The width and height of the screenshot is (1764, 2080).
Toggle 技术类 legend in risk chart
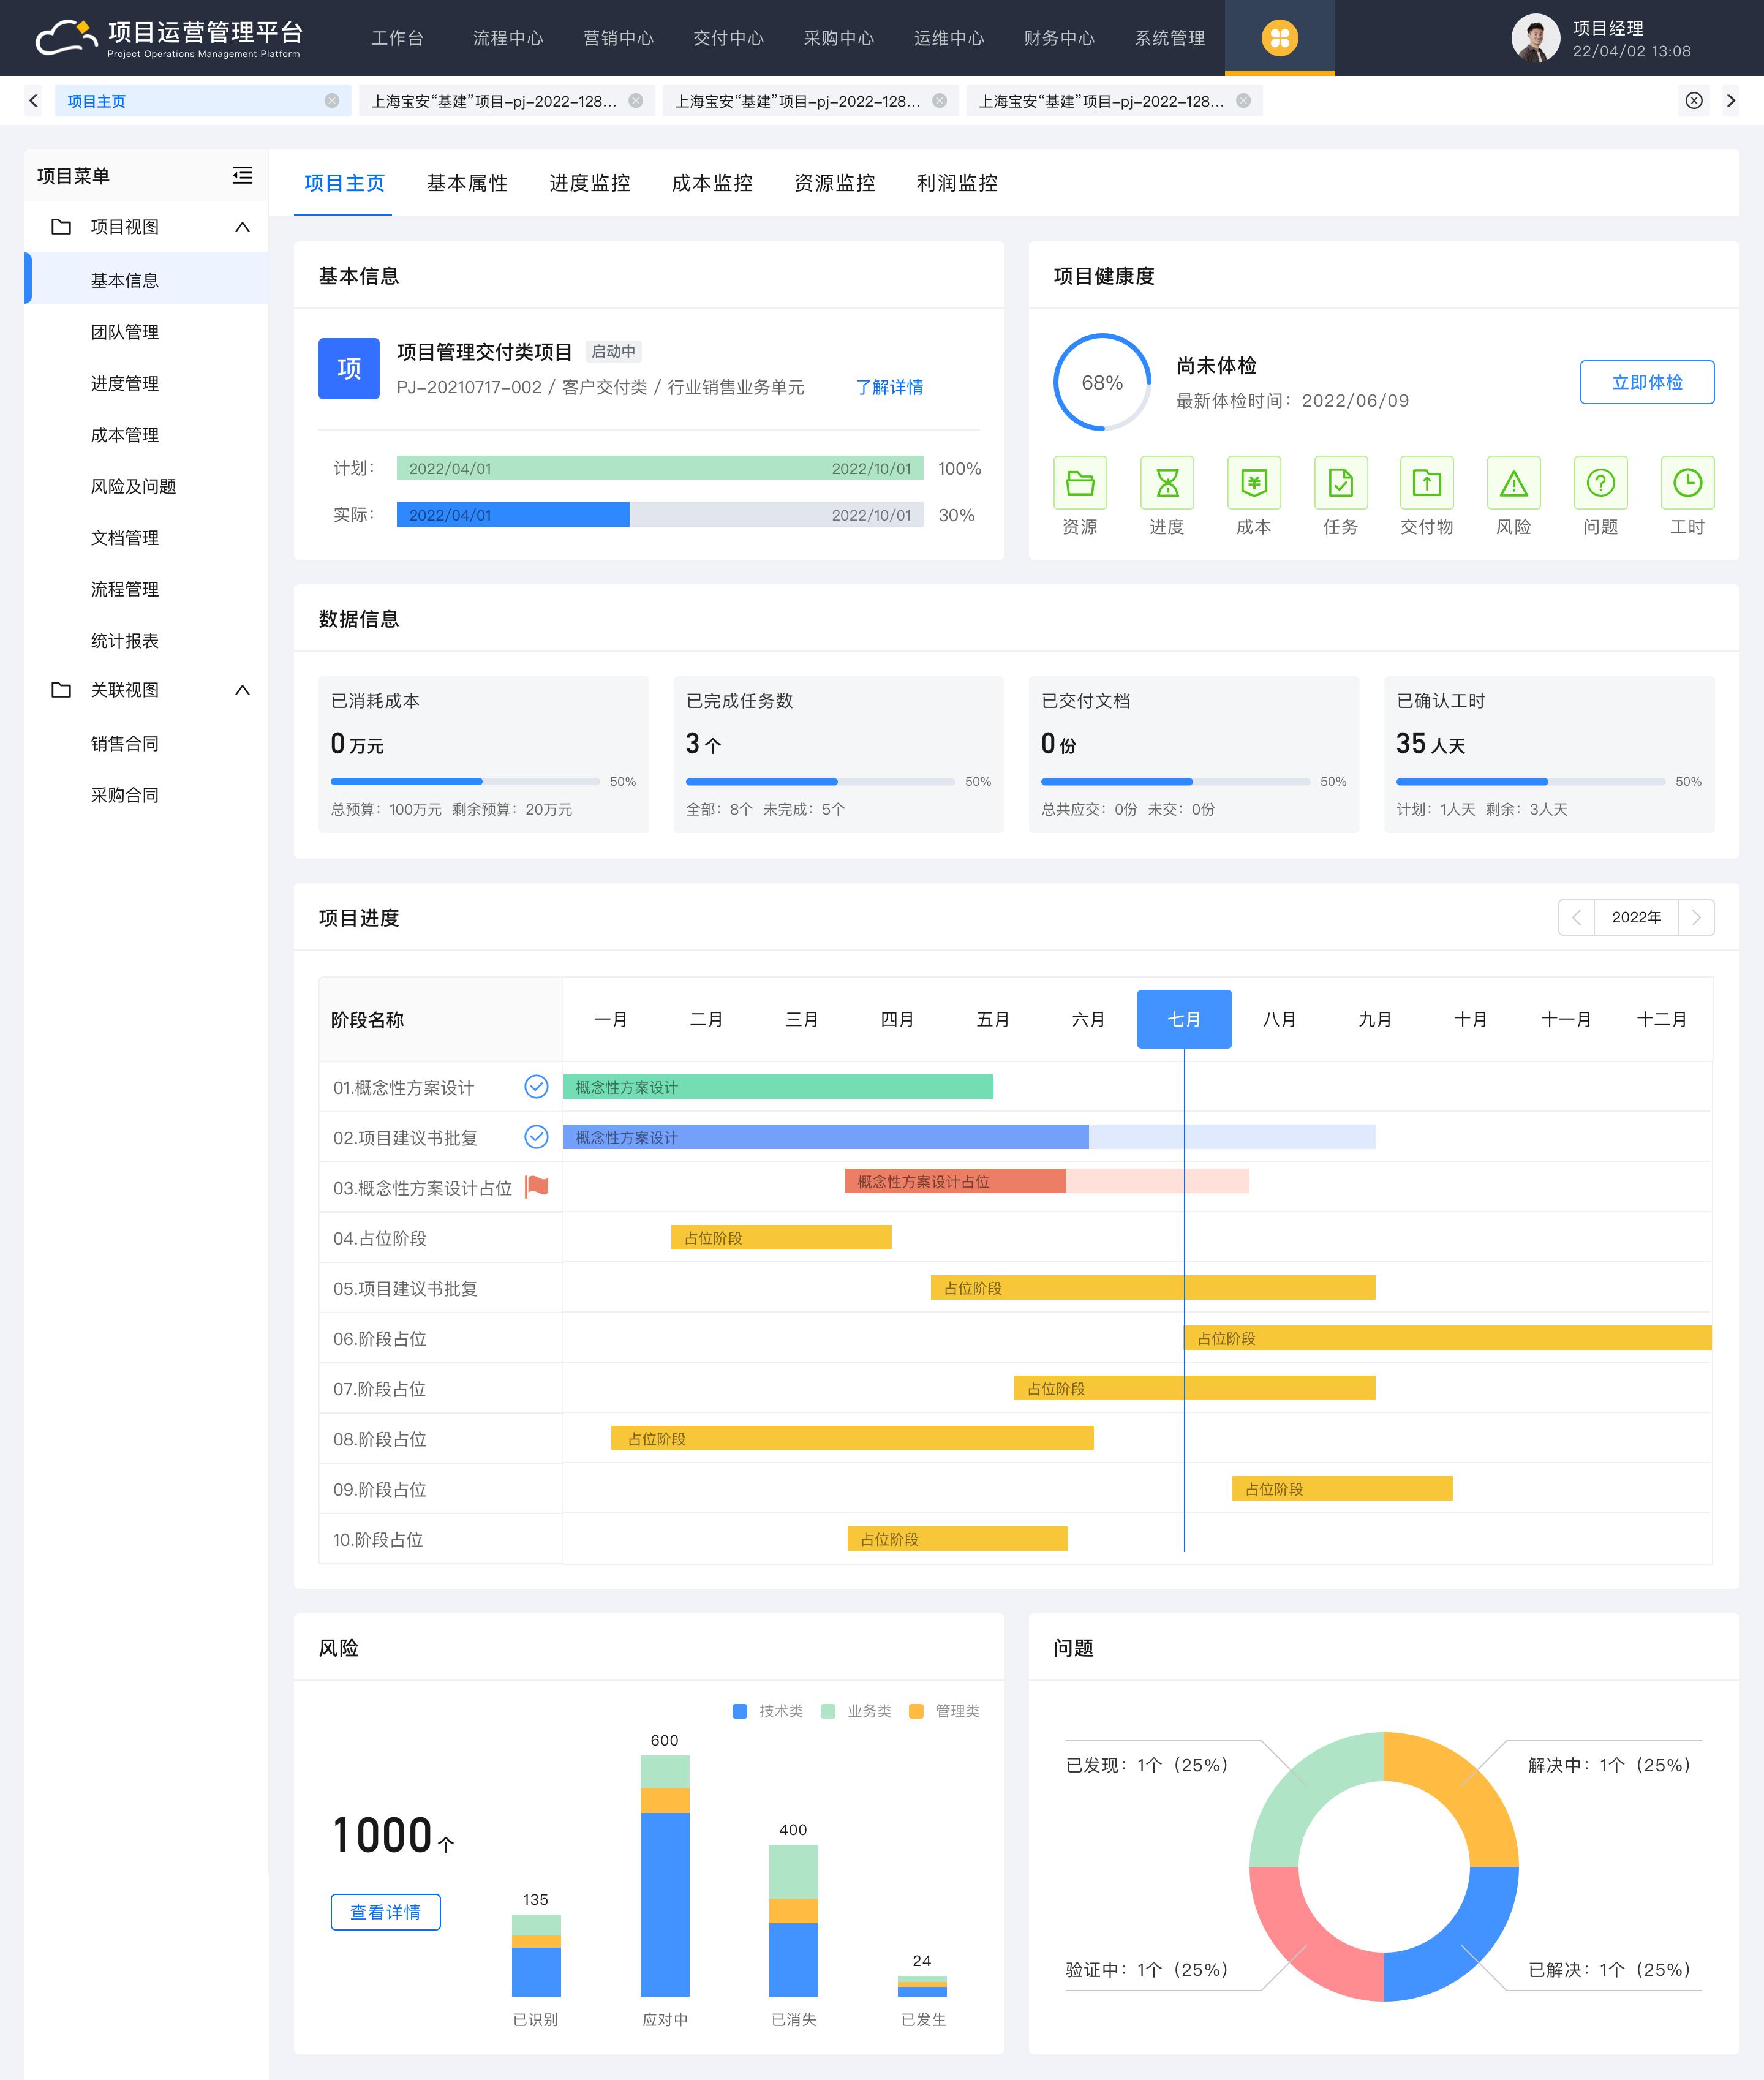pos(768,1711)
